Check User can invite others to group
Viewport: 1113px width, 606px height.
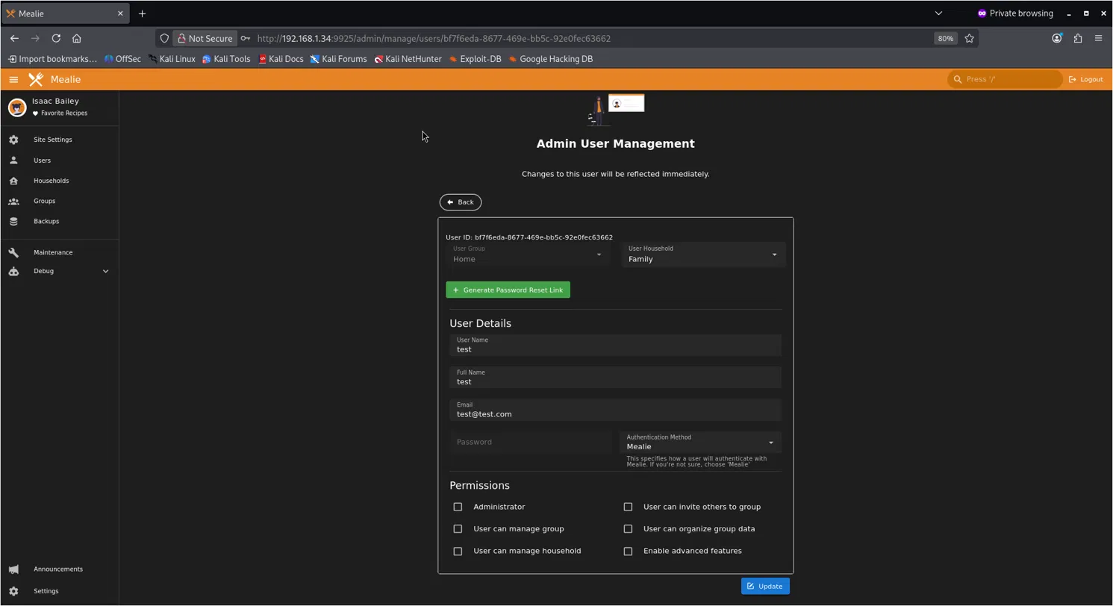628,507
